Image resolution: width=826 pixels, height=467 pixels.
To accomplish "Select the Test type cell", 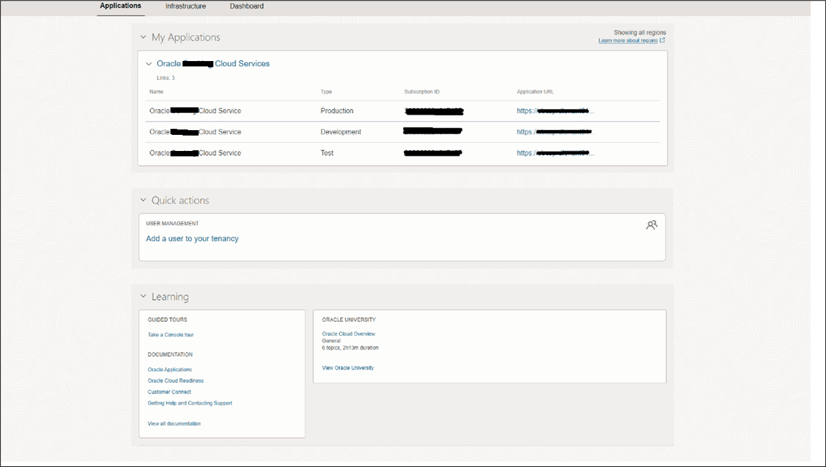I will (327, 153).
